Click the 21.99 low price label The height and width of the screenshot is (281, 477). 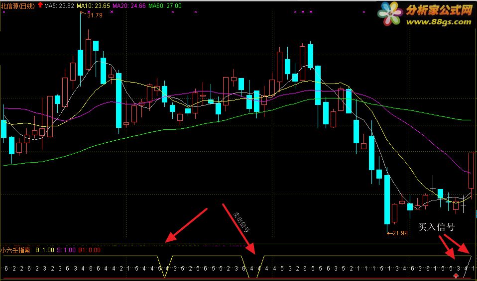coord(400,233)
